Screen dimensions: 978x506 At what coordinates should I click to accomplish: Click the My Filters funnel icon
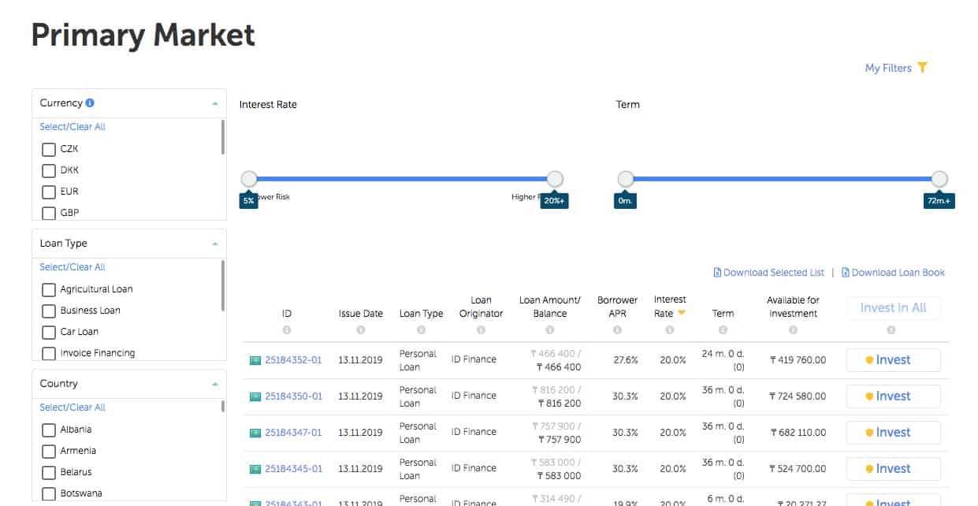[x=922, y=68]
